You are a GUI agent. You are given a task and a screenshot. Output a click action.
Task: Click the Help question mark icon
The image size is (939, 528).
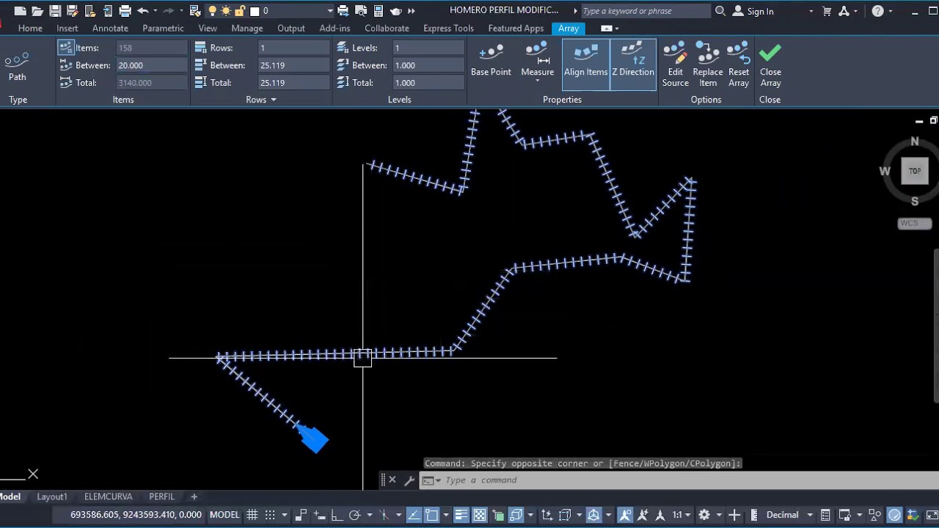coord(878,11)
